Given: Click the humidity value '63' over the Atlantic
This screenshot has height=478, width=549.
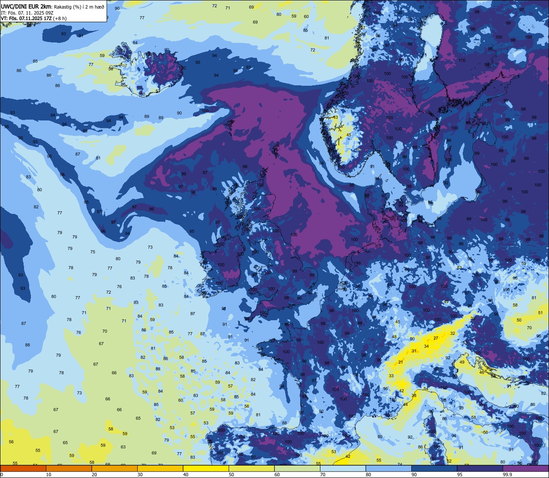Looking at the screenshot, I should point(123,447).
